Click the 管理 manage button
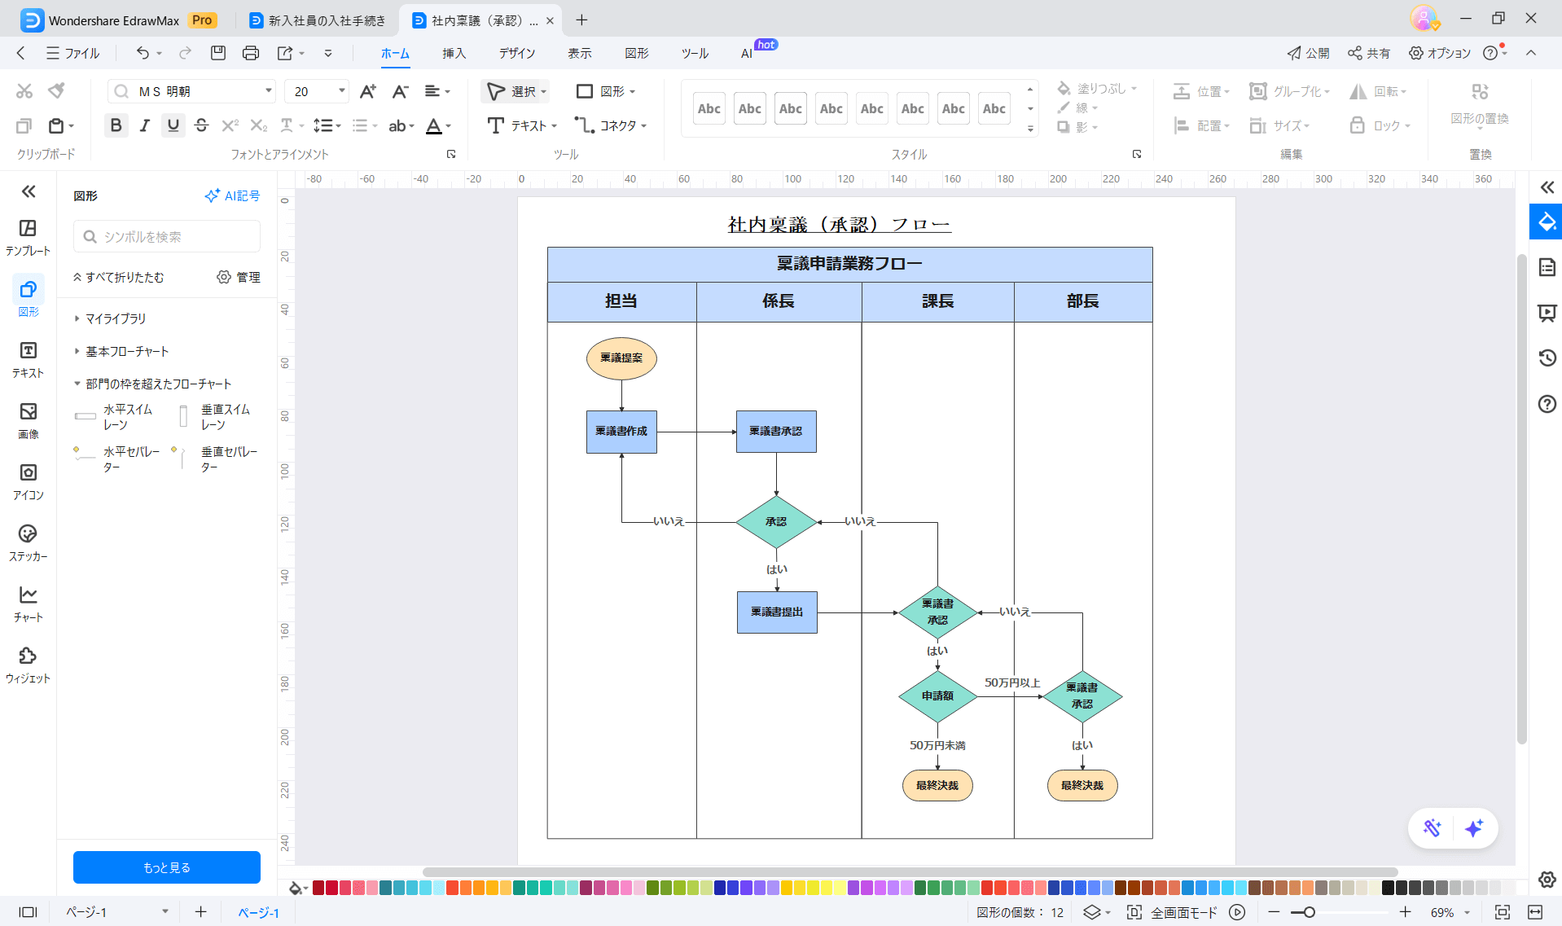 (239, 277)
